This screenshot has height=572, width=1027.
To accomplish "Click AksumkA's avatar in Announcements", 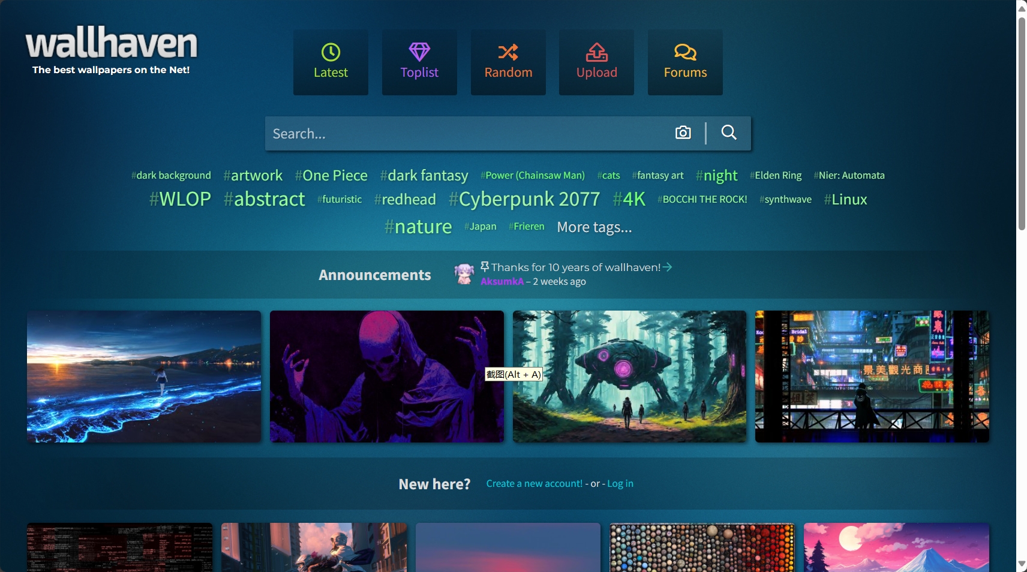I will point(464,274).
